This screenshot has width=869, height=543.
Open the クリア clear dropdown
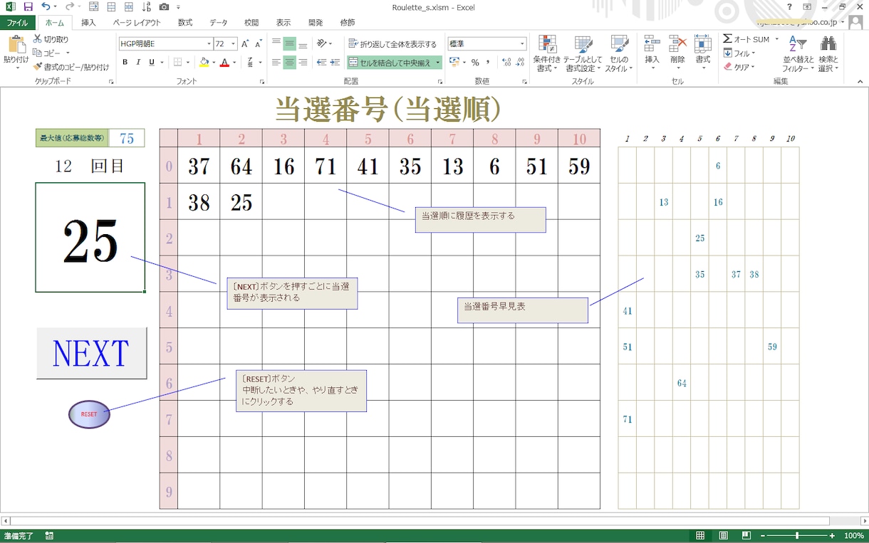(x=739, y=67)
